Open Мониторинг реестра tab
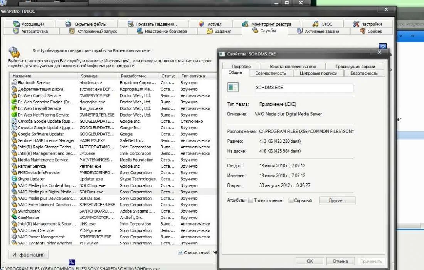This screenshot has height=270, width=424. coord(267,24)
